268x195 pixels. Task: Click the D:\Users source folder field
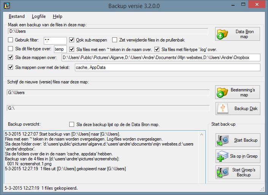click(x=108, y=31)
